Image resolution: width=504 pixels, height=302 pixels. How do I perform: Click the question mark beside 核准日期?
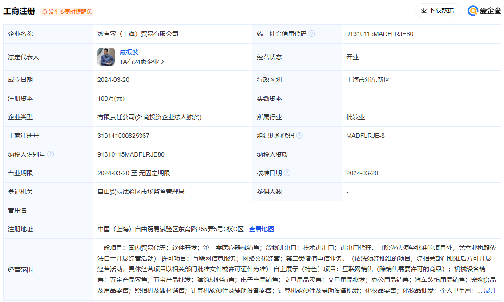coord(287,173)
